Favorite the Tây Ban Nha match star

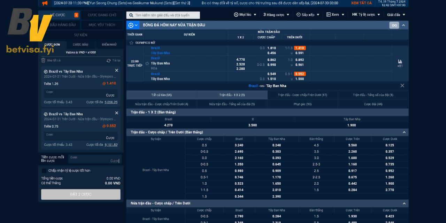[147, 63]
